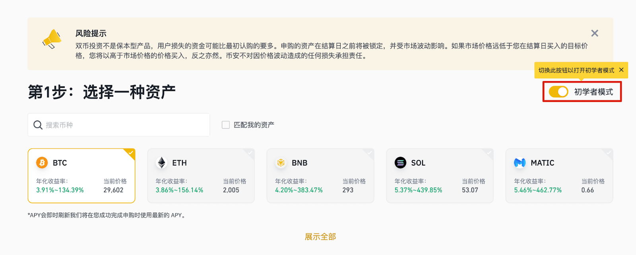Expand the list with 展示全部
The image size is (636, 255).
coord(320,237)
